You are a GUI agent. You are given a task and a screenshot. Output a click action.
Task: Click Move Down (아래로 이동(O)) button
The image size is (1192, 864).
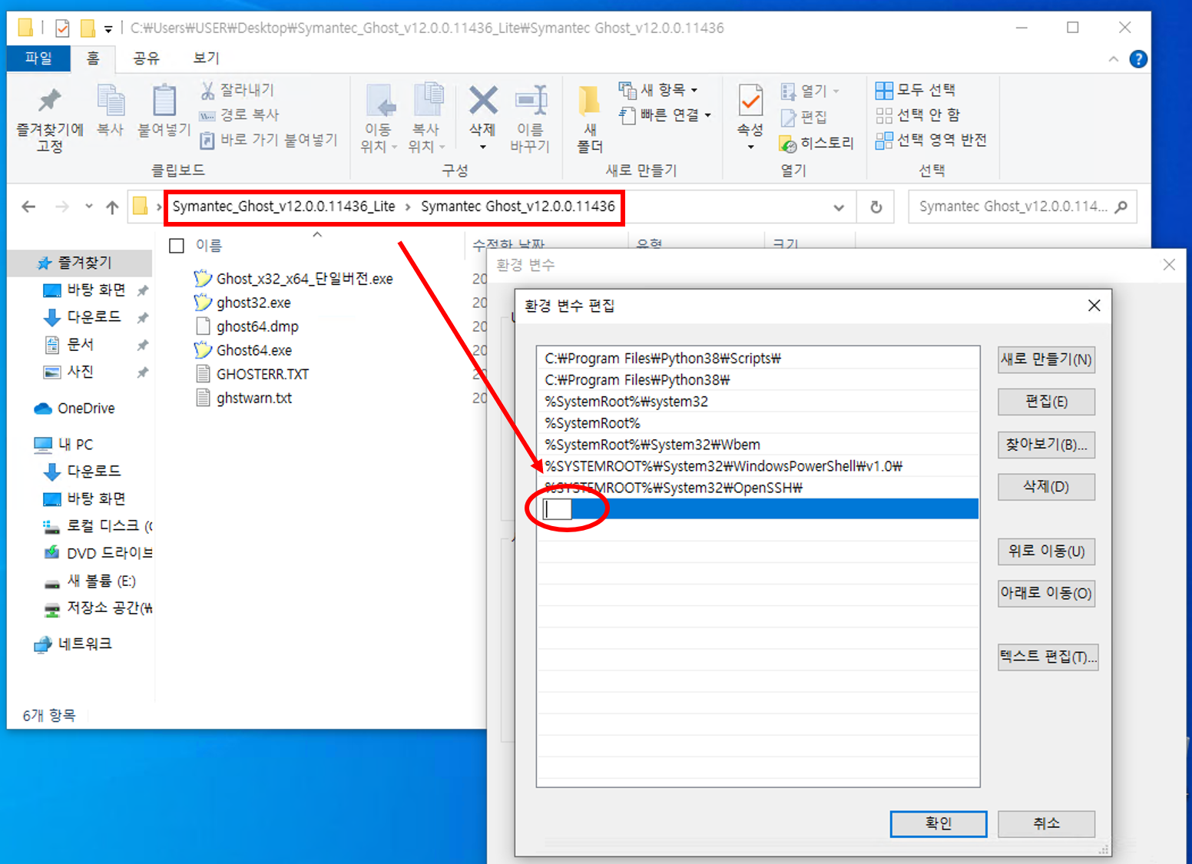(x=1046, y=594)
